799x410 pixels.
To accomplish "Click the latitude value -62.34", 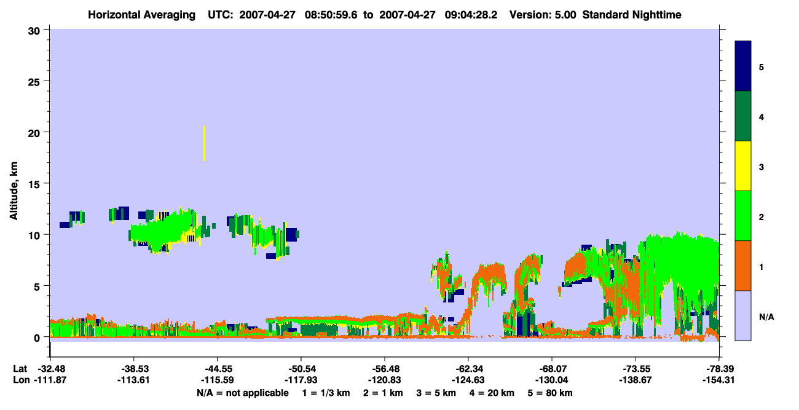I will coord(468,369).
